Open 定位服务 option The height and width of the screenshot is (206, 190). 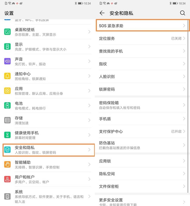[142, 38]
